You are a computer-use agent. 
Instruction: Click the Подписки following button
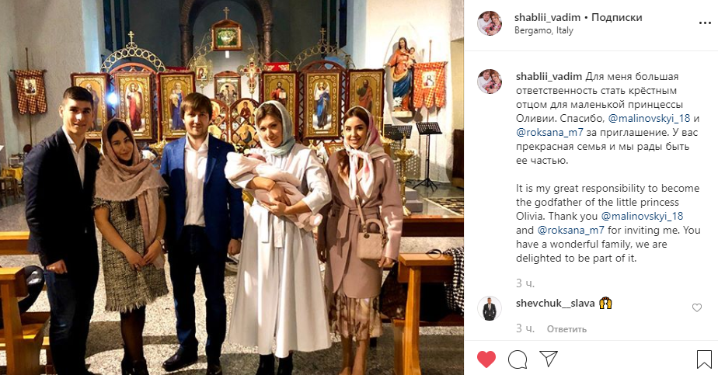(617, 17)
